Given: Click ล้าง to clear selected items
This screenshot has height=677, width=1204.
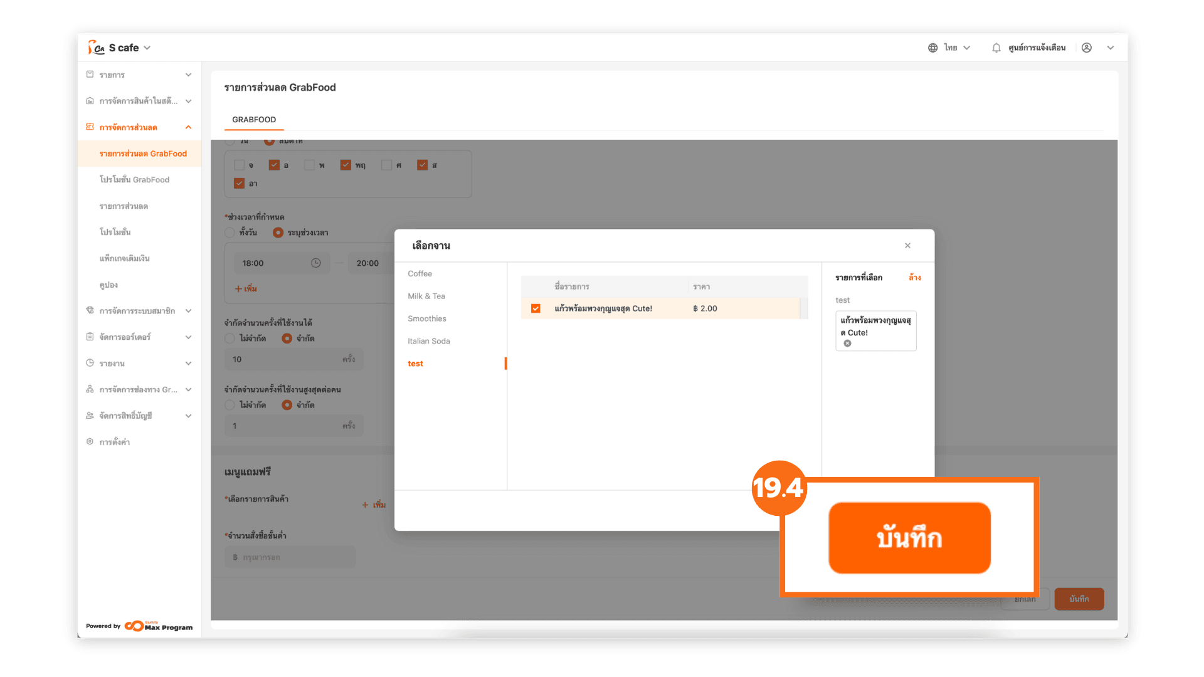Looking at the screenshot, I should coord(914,278).
